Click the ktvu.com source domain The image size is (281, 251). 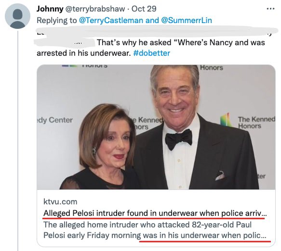(60, 201)
